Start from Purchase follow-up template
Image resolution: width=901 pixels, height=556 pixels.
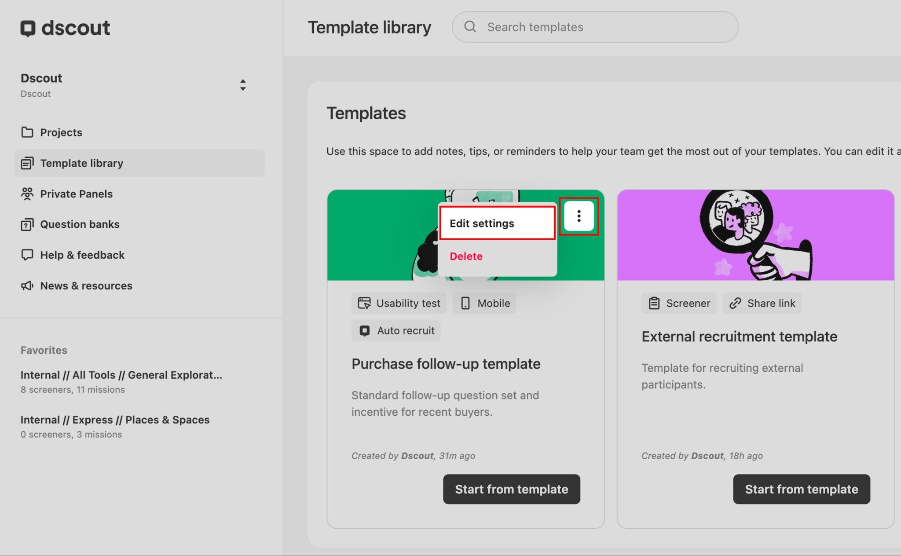[511, 489]
